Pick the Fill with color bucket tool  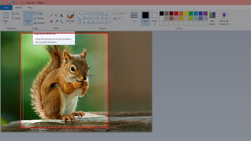(x=56, y=15)
